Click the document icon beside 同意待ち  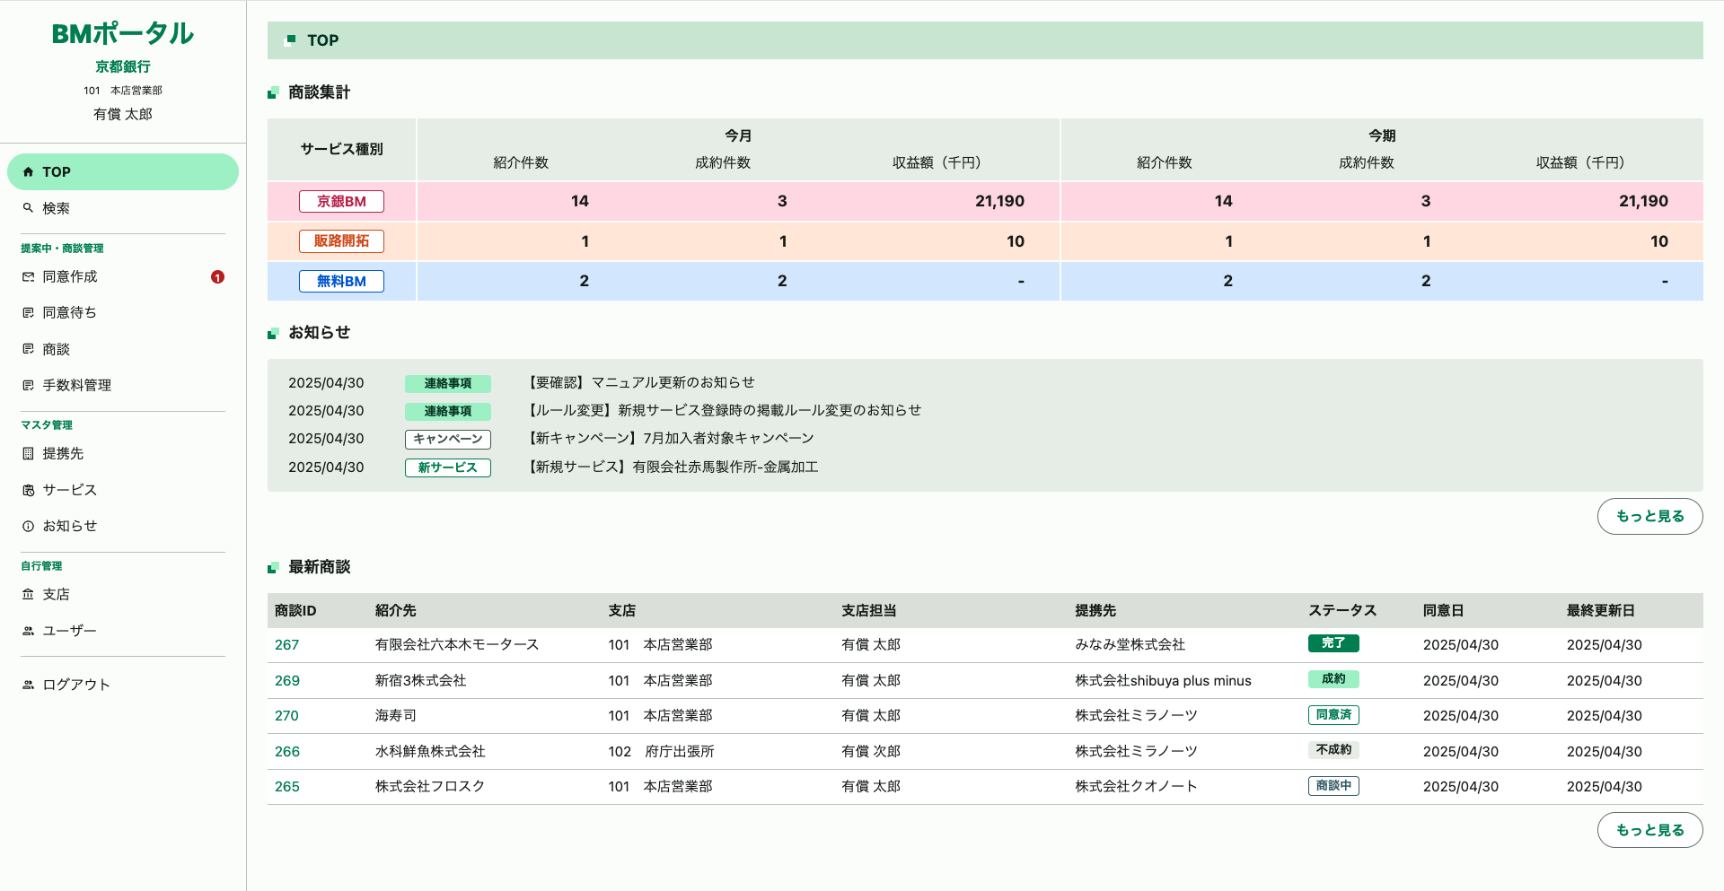(x=28, y=312)
